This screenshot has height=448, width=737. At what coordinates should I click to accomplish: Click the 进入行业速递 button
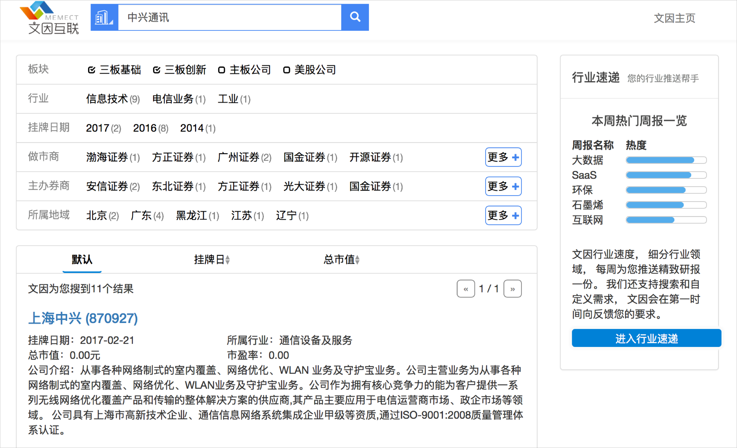pos(646,338)
